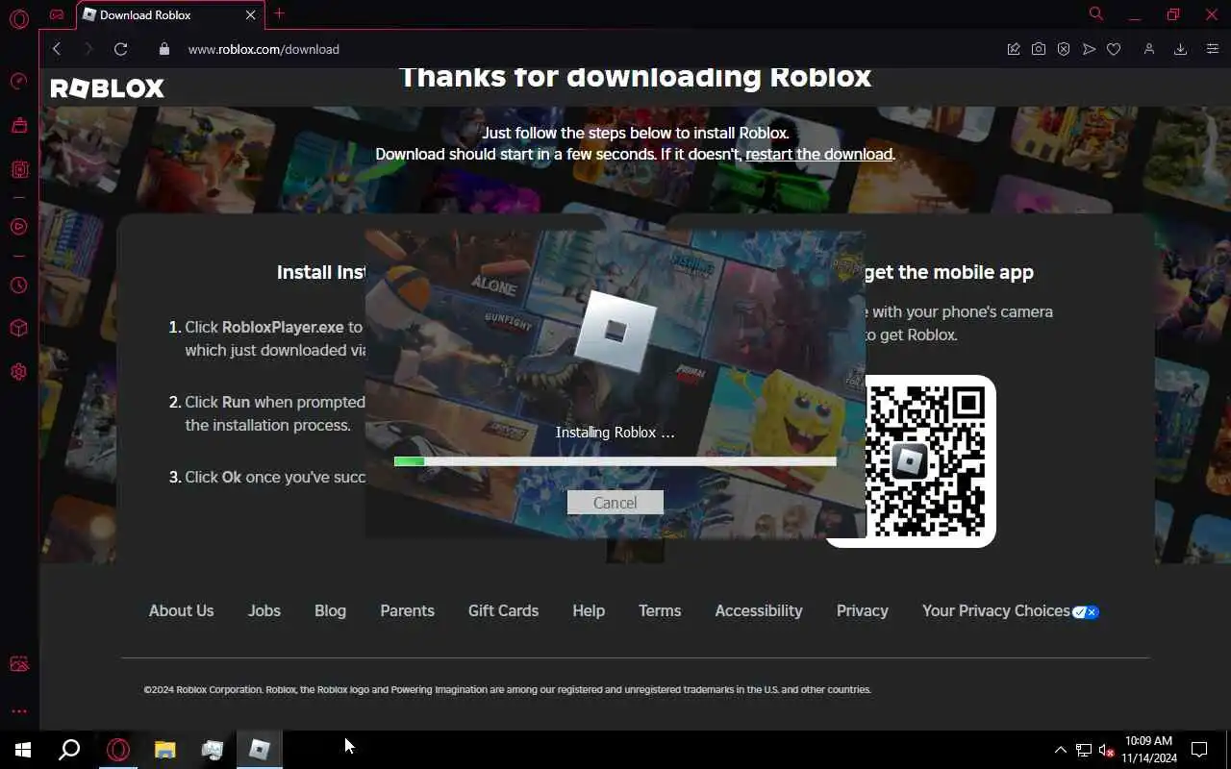The image size is (1231, 769).
Task: Click the forward navigation arrow
Action: 88,49
